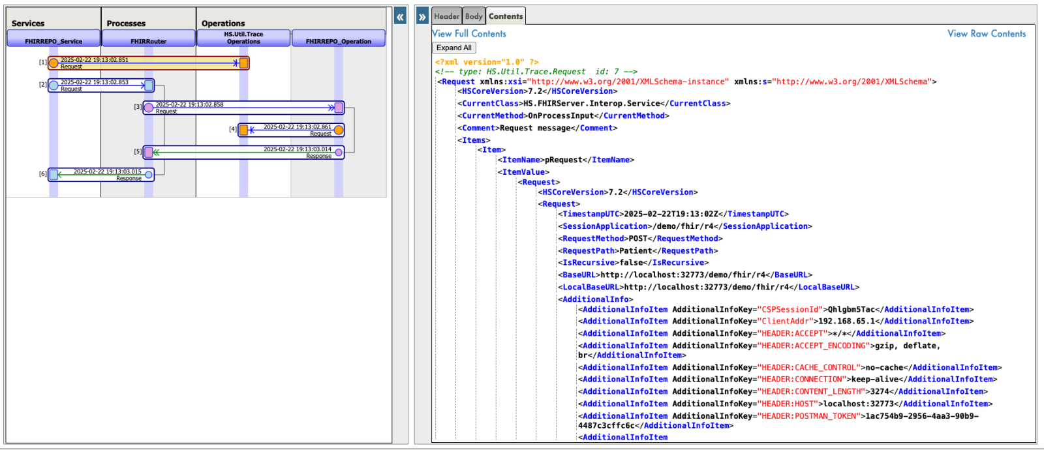Click the purple square ending message 3
The height and width of the screenshot is (450, 1044).
(339, 108)
